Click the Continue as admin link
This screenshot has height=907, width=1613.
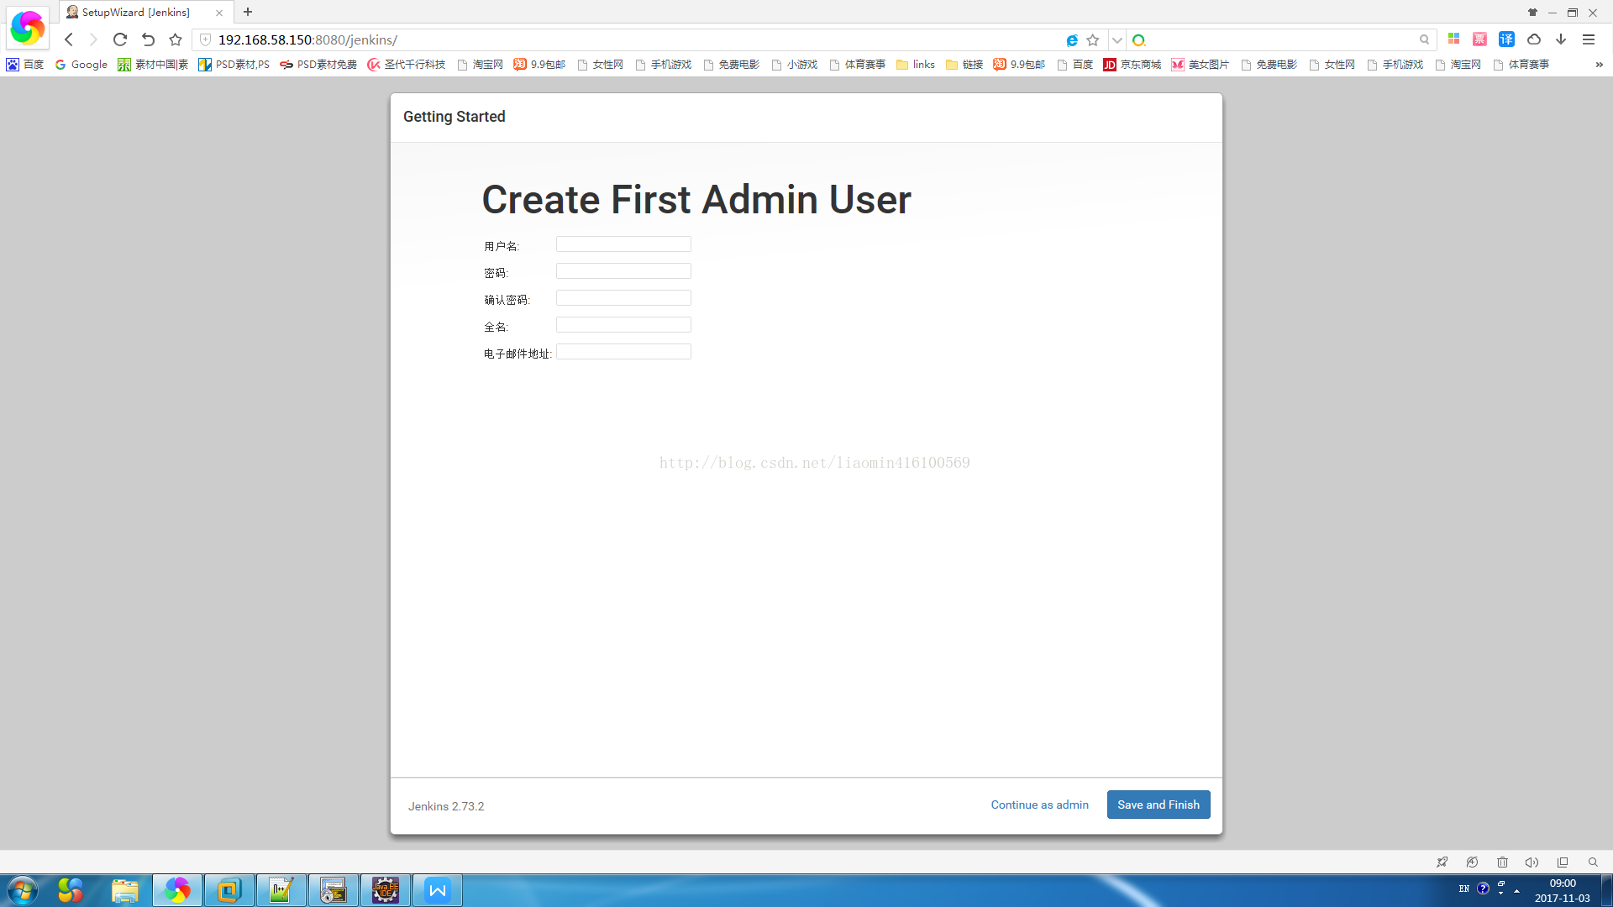point(1039,805)
